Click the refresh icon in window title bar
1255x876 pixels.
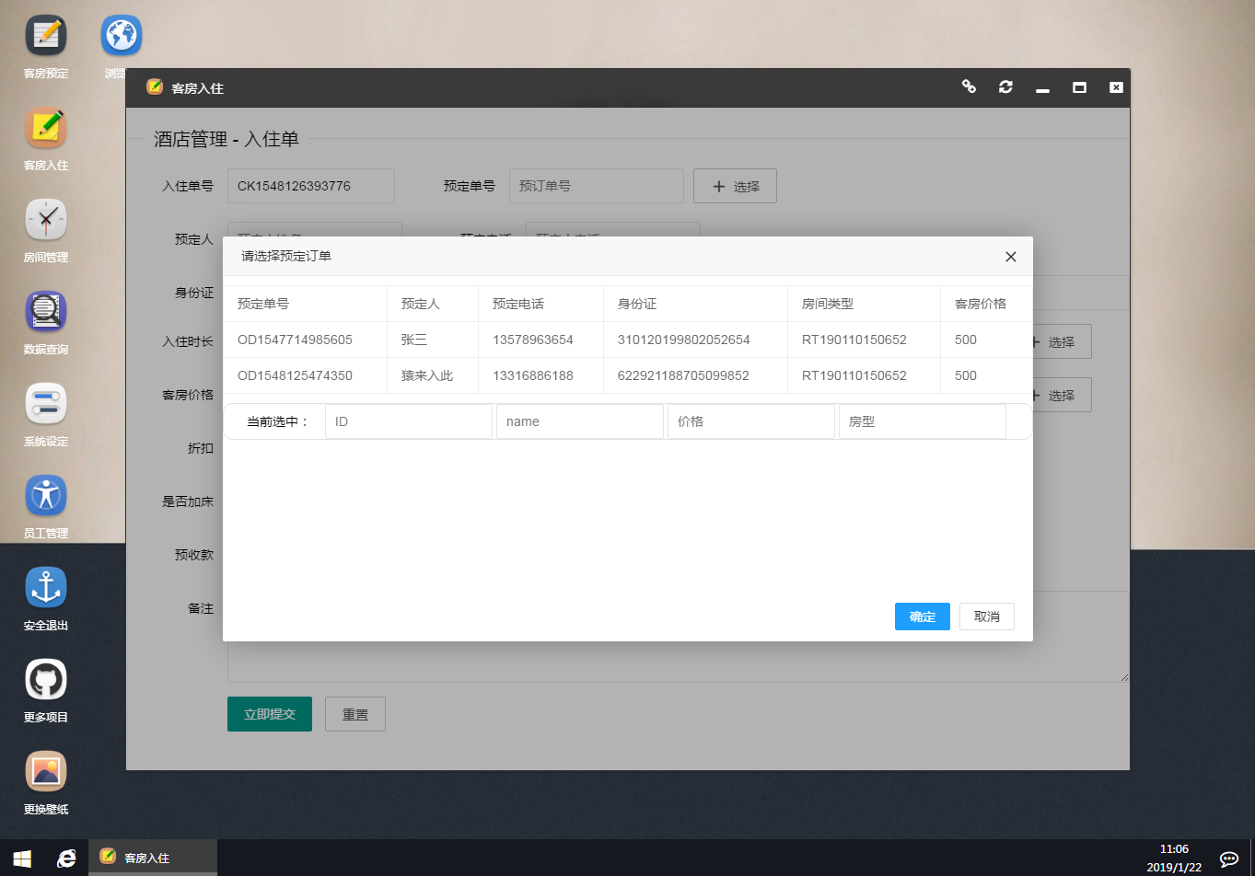point(1005,87)
